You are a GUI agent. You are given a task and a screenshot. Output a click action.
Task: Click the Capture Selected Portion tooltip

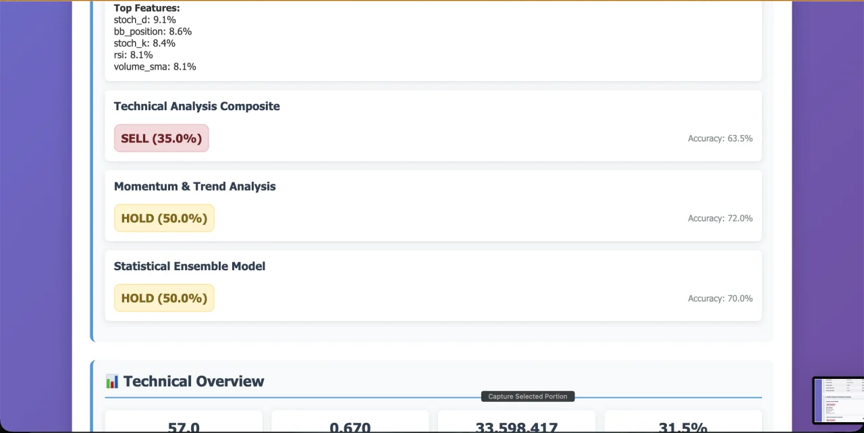pos(528,397)
